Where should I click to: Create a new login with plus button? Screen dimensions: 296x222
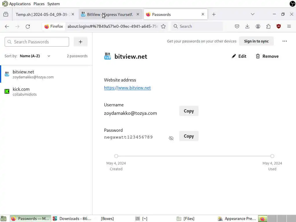[80, 42]
